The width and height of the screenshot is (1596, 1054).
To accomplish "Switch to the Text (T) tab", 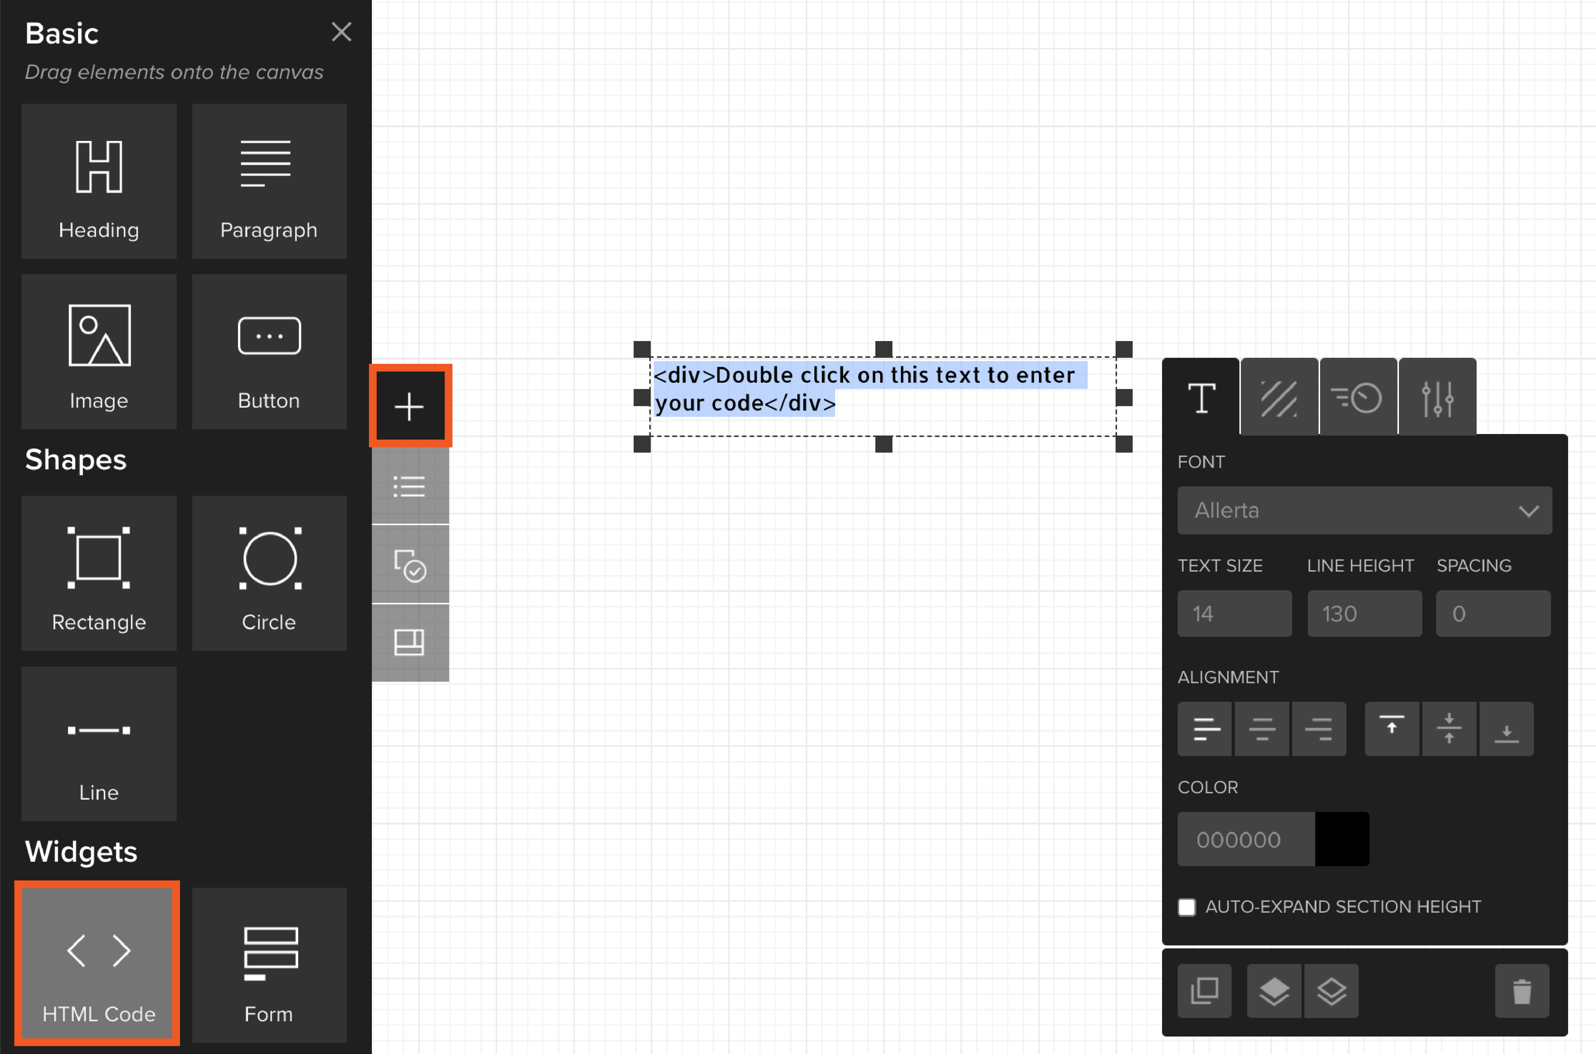I will pyautogui.click(x=1201, y=398).
